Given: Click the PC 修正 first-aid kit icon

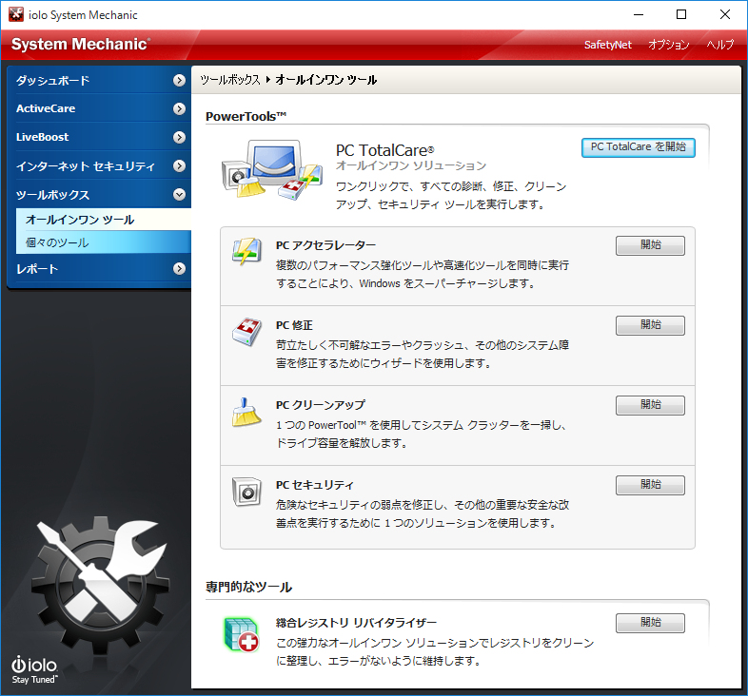Looking at the screenshot, I should pos(246,331).
